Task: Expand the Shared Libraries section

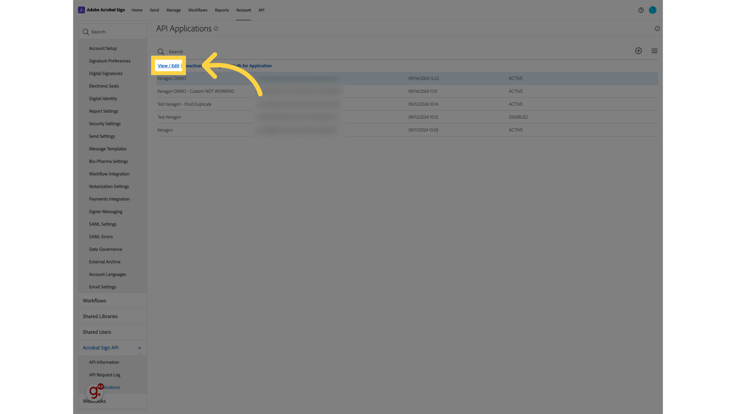Action: tap(112, 317)
